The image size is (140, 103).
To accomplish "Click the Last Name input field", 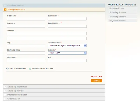I will [x=67, y=19].
